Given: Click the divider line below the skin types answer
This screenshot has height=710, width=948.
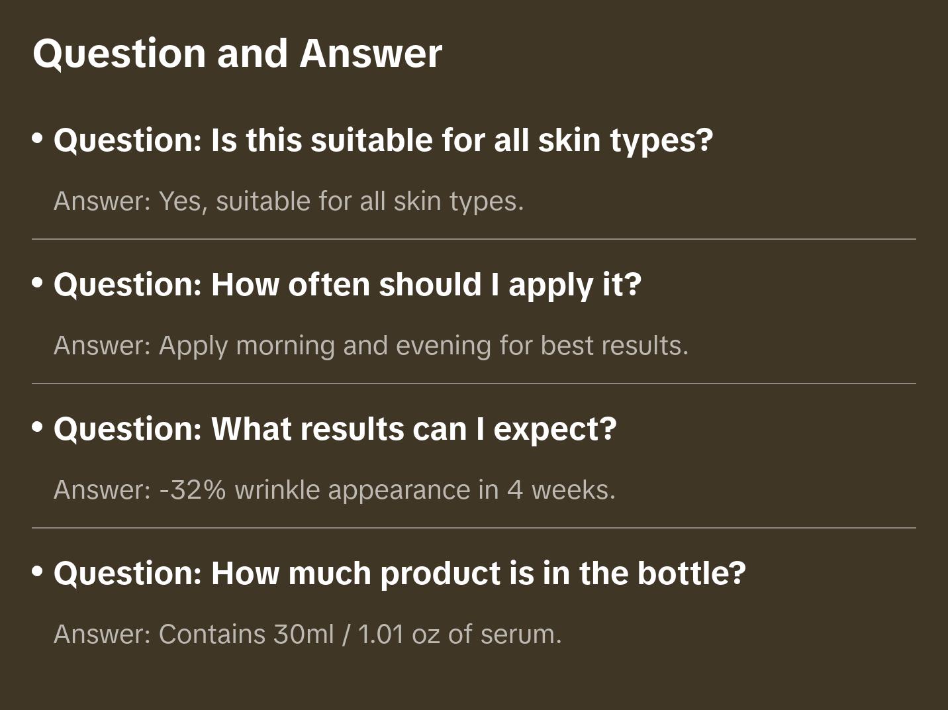Looking at the screenshot, I should point(474,239).
